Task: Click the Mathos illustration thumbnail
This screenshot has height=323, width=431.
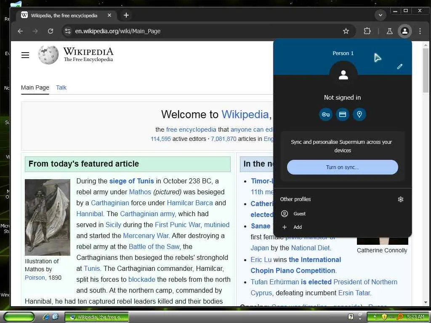Action: [x=47, y=217]
